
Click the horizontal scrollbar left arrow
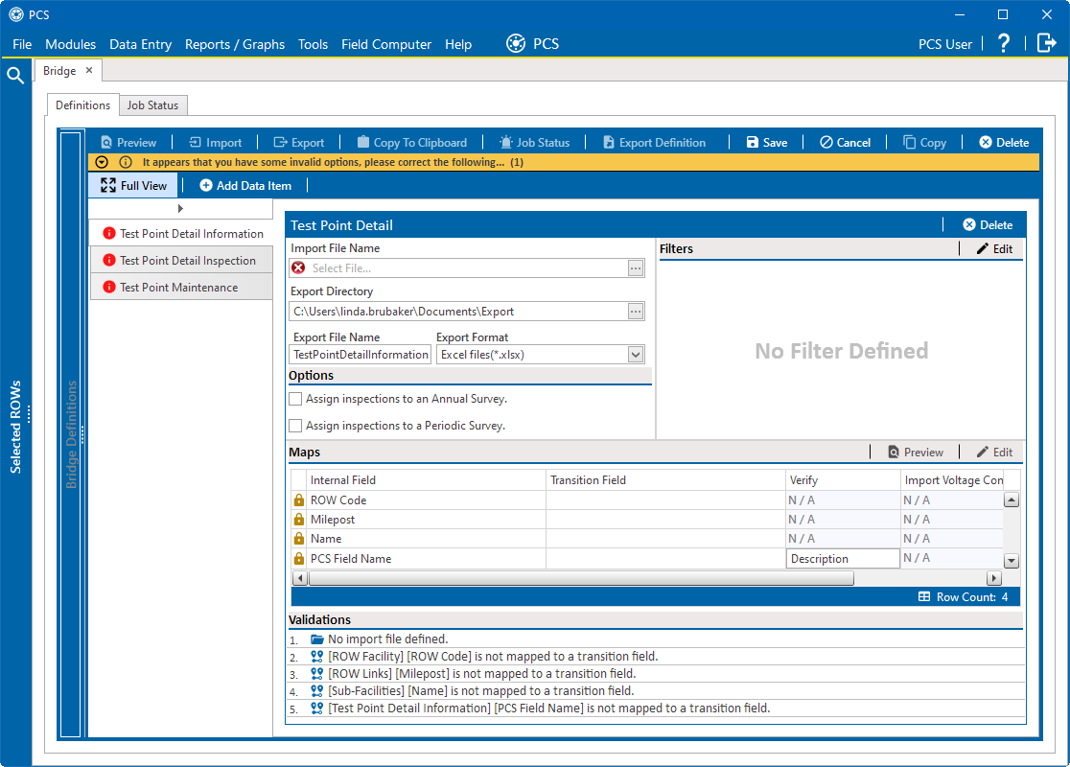[x=300, y=578]
